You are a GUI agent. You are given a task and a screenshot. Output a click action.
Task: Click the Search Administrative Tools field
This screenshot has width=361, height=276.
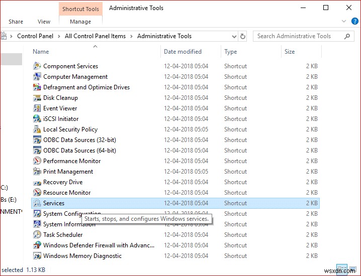(x=298, y=36)
